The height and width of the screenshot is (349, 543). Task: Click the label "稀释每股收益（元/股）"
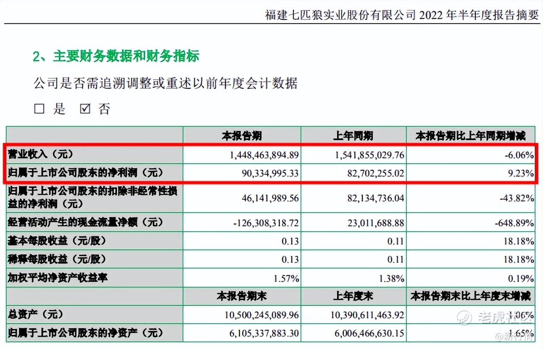pyautogui.click(x=57, y=259)
